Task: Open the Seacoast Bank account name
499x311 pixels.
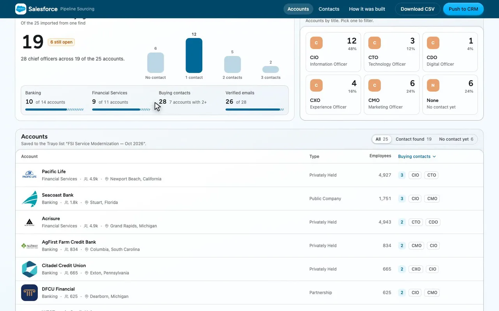Action: point(58,195)
